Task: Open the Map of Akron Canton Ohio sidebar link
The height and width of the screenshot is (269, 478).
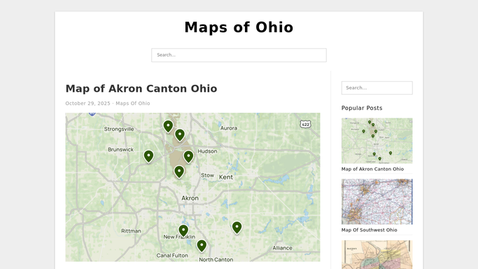Action: 372,169
